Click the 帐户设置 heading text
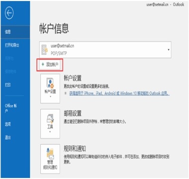The width and height of the screenshot is (189, 179). point(73,78)
